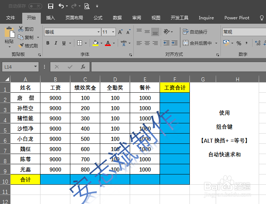This screenshot has height=204, width=266.
Task: Click the formula bar input field
Action: (x=179, y=67)
